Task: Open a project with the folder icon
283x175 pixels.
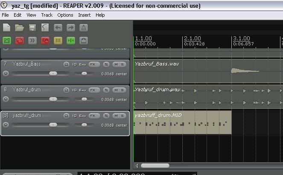Action: point(19,28)
